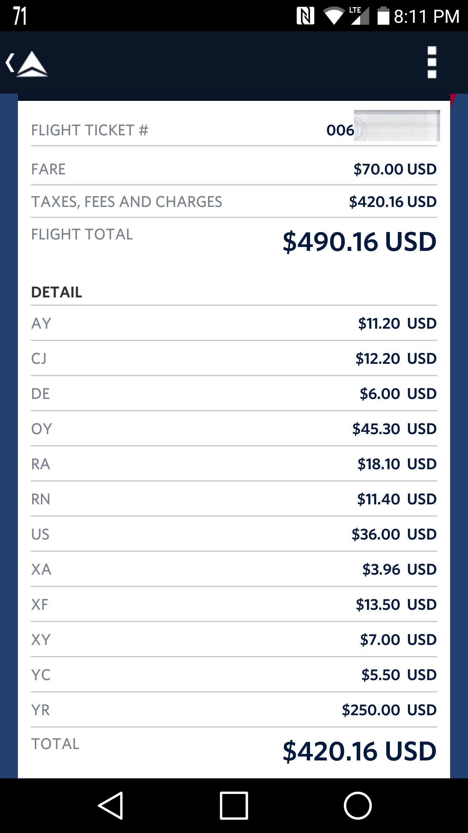
Task: Tap the DETAIL section header
Action: [x=57, y=292]
